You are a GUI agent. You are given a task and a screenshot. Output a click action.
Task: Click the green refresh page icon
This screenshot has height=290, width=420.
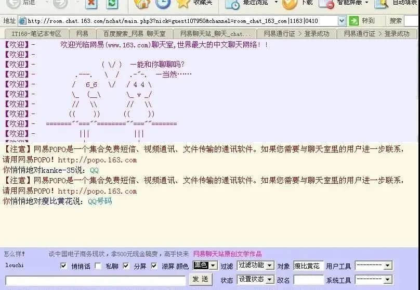(112, 4)
